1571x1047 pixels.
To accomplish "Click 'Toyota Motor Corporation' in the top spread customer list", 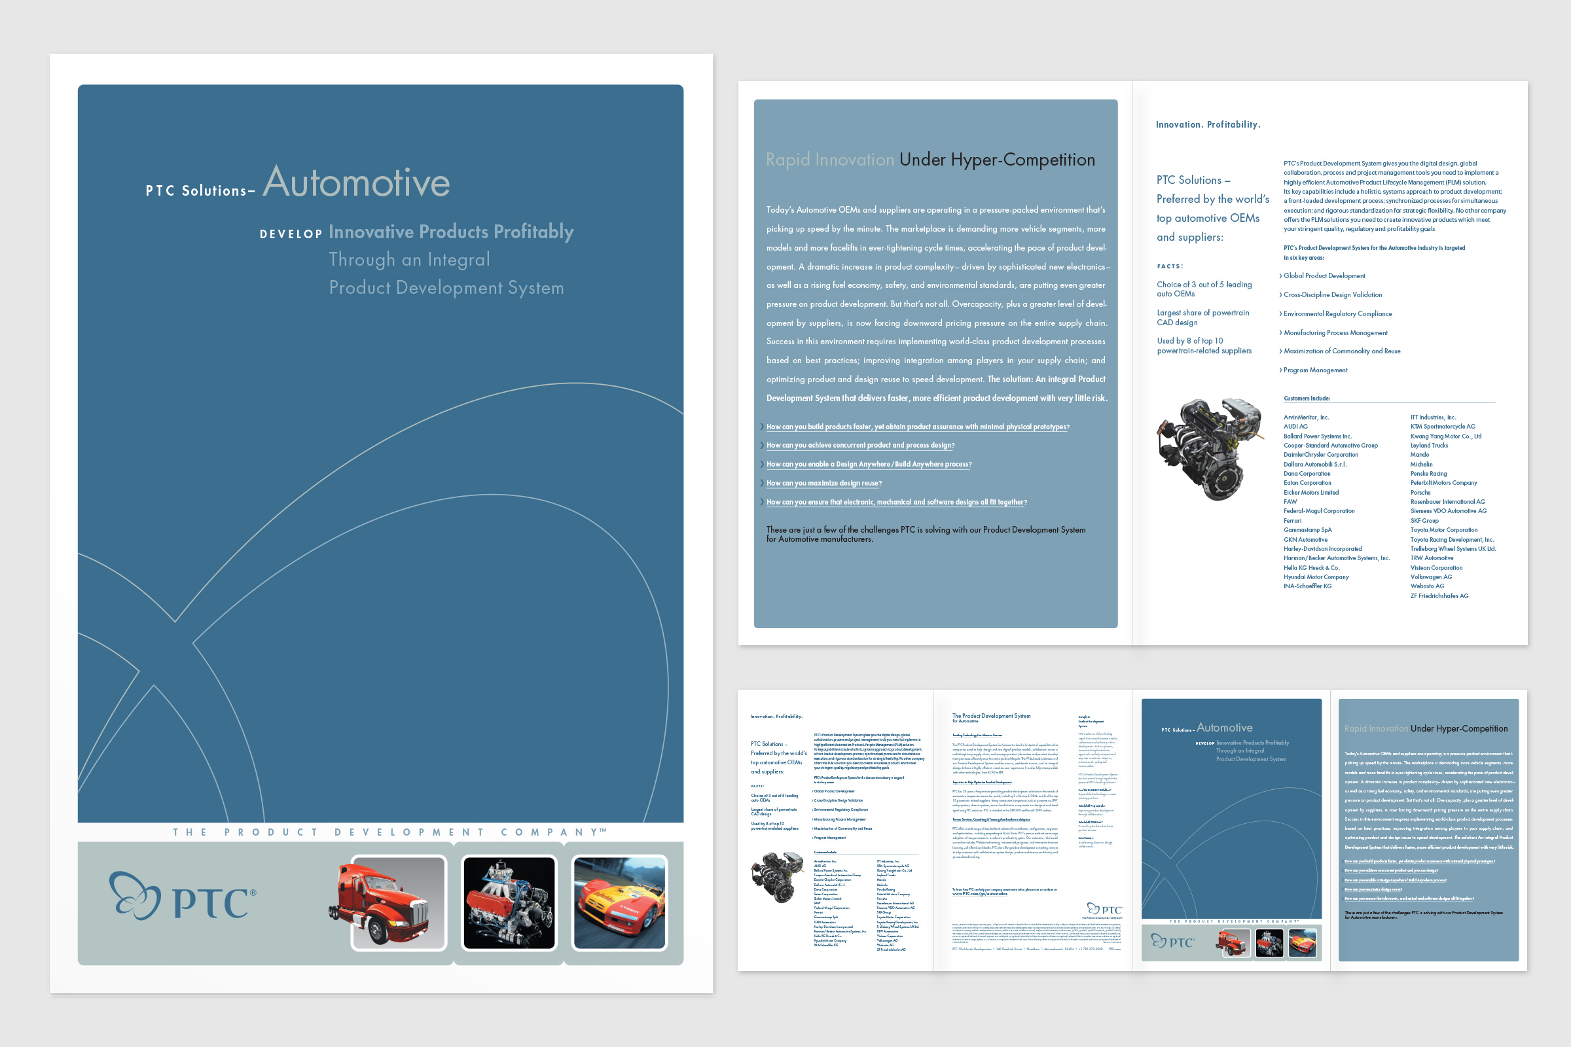I will click(x=1443, y=530).
